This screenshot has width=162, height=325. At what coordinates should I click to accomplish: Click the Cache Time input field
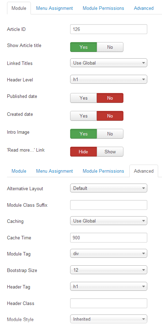point(109,238)
